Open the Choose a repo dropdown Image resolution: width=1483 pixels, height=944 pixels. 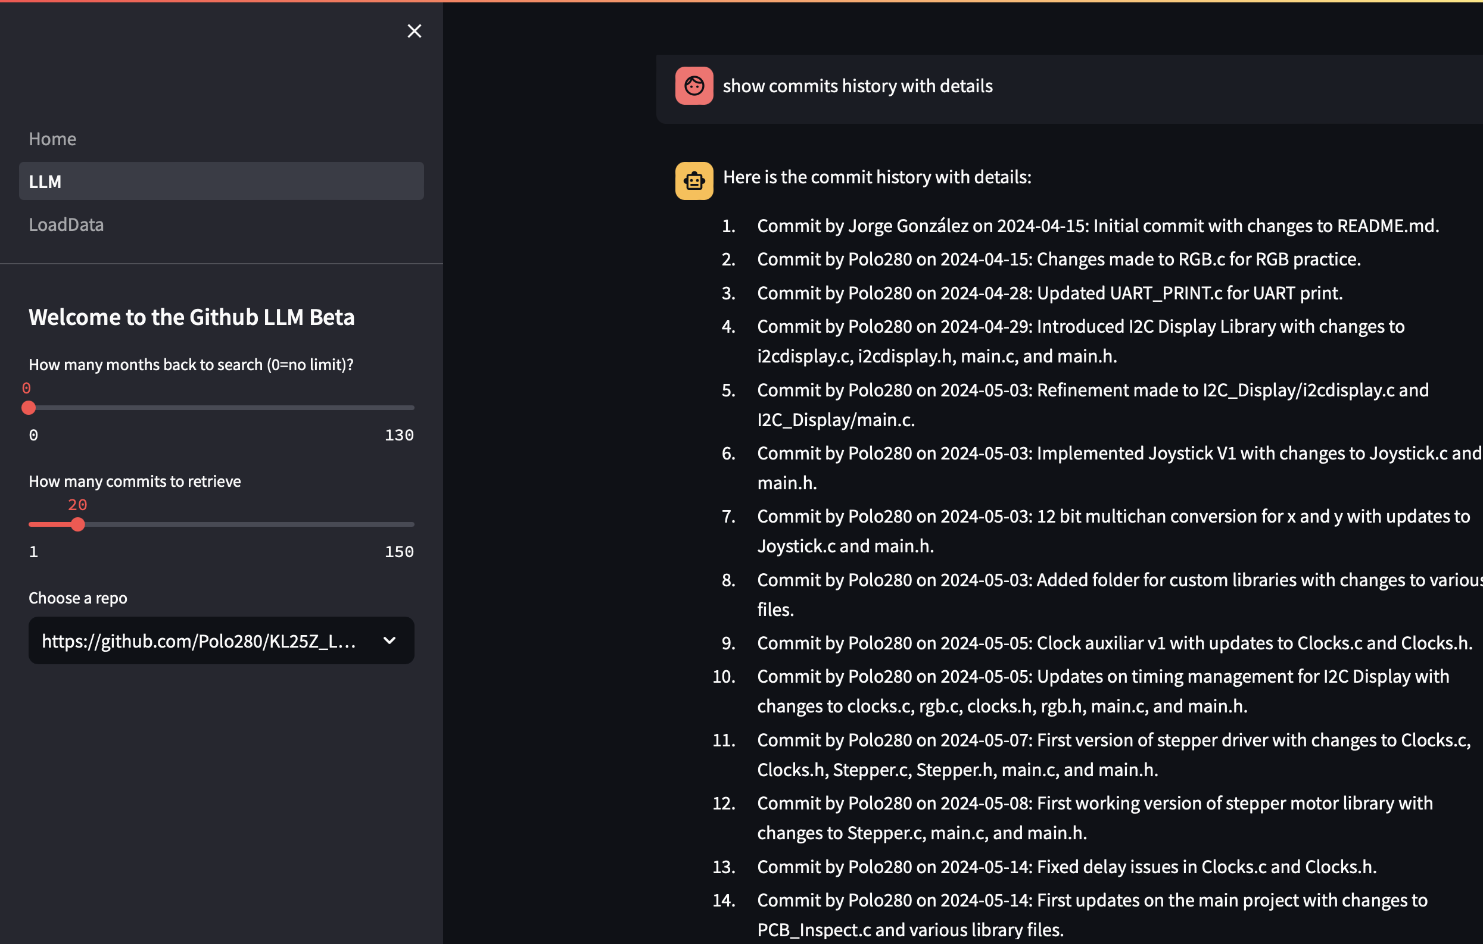point(198,640)
